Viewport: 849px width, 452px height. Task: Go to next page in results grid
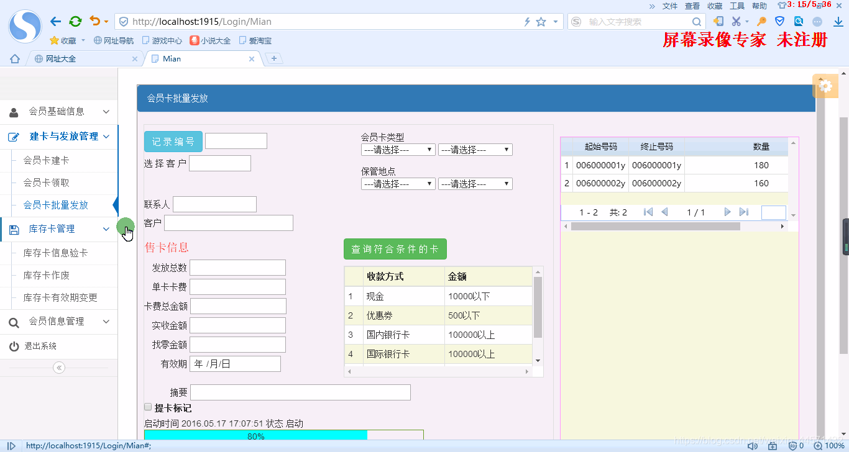pos(727,212)
